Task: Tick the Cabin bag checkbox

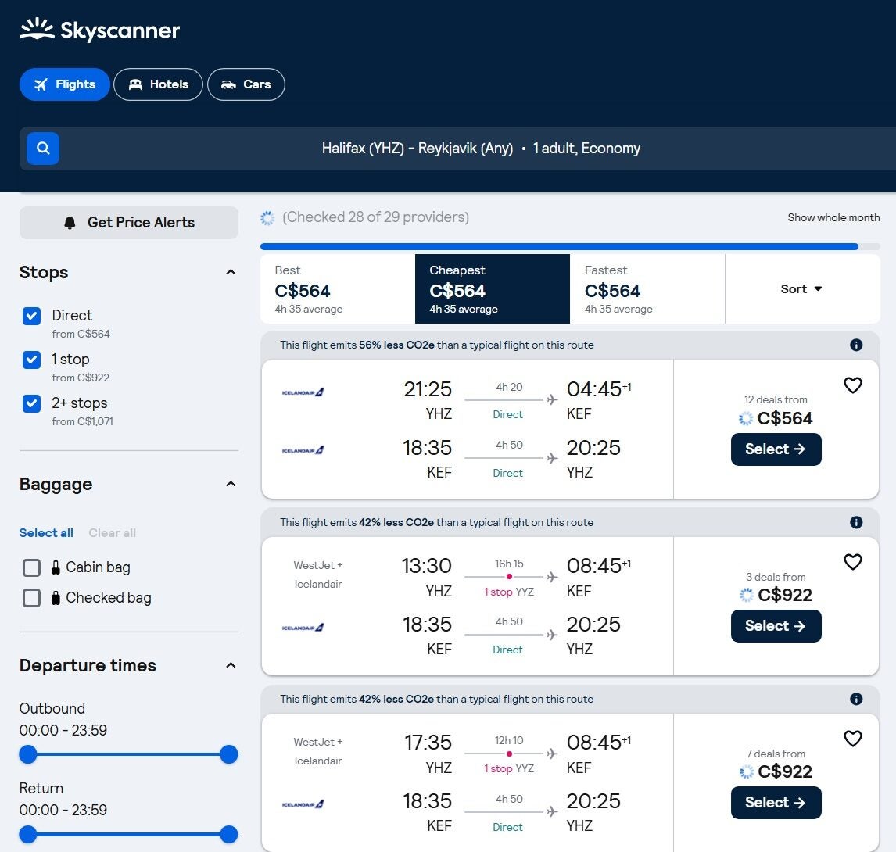Action: coord(32,567)
